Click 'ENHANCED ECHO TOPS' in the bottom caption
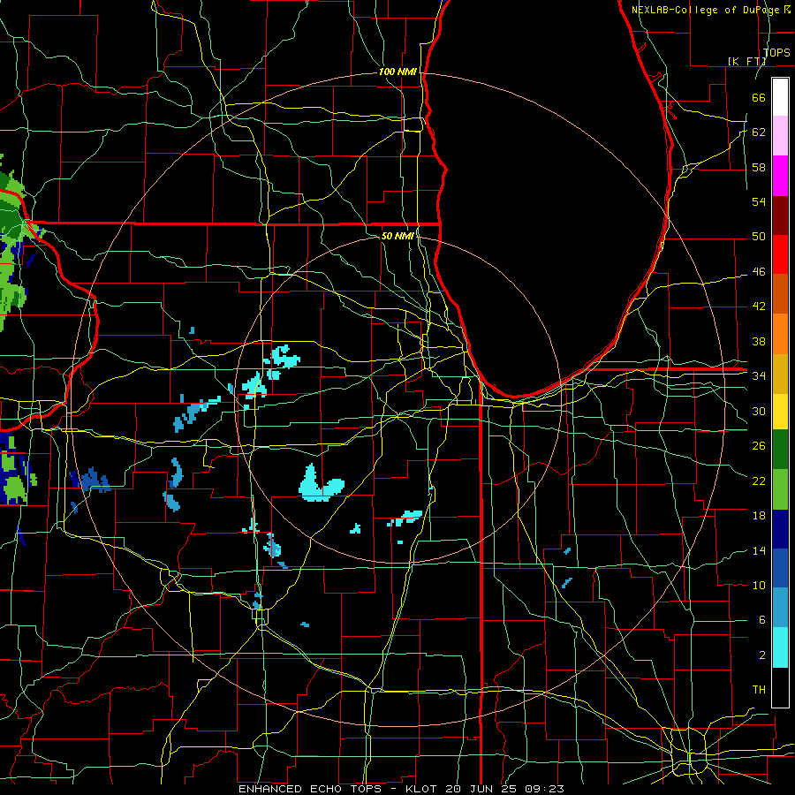795x795 pixels. [x=311, y=789]
